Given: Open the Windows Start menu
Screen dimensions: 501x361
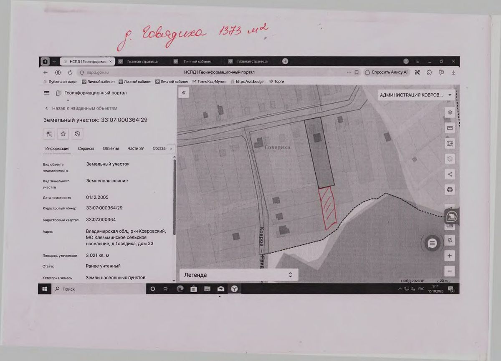Looking at the screenshot, I should point(45,289).
